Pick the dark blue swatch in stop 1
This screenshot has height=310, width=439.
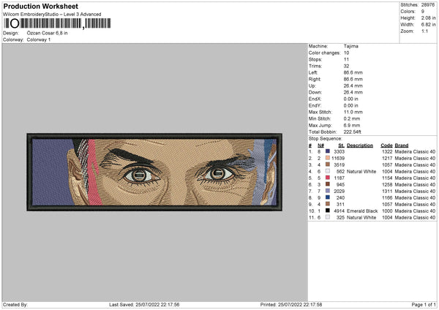point(327,151)
